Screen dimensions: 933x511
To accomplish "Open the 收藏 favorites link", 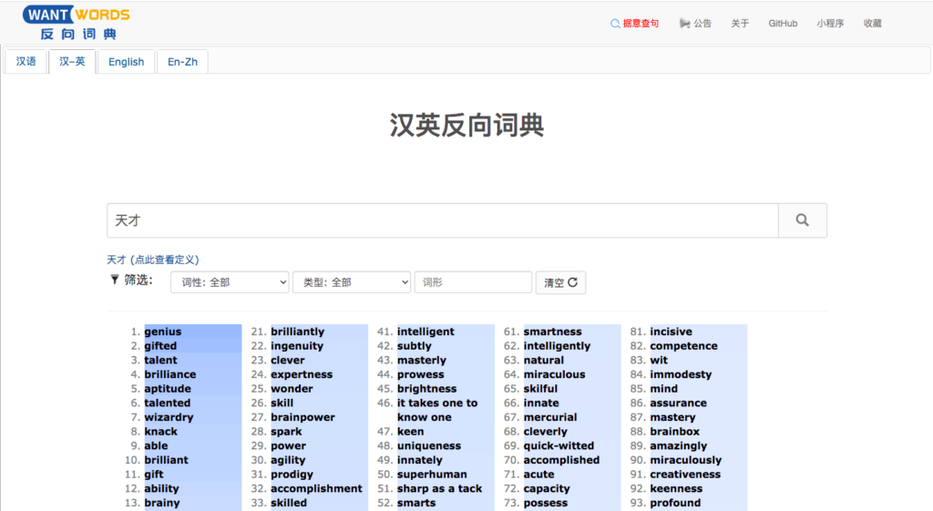I will [x=872, y=24].
